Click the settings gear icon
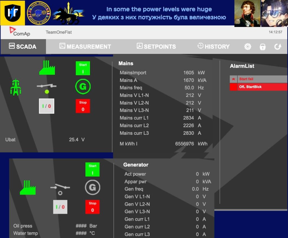Viewport: 288px width, 238px height. (247, 47)
